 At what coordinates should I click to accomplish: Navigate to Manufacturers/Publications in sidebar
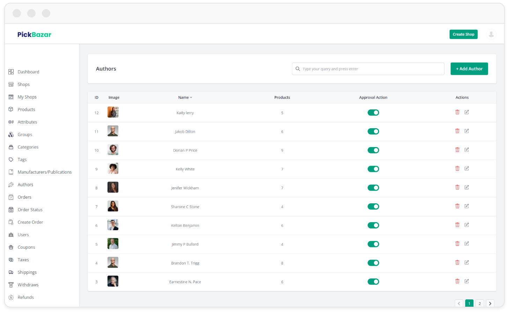click(44, 172)
